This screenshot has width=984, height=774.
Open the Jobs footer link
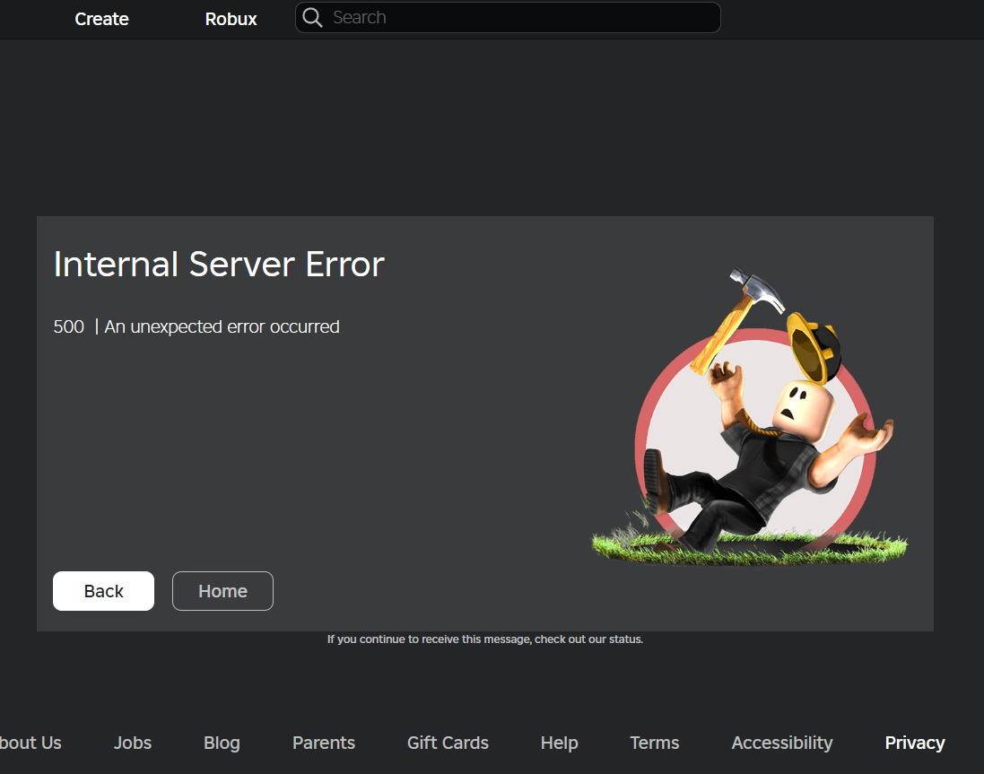133,743
